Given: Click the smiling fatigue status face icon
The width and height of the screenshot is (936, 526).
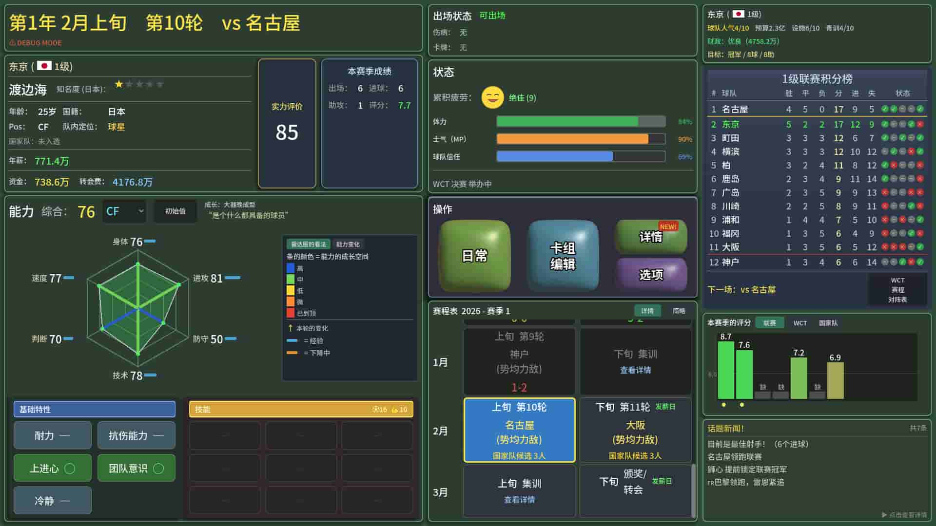Looking at the screenshot, I should tap(492, 97).
